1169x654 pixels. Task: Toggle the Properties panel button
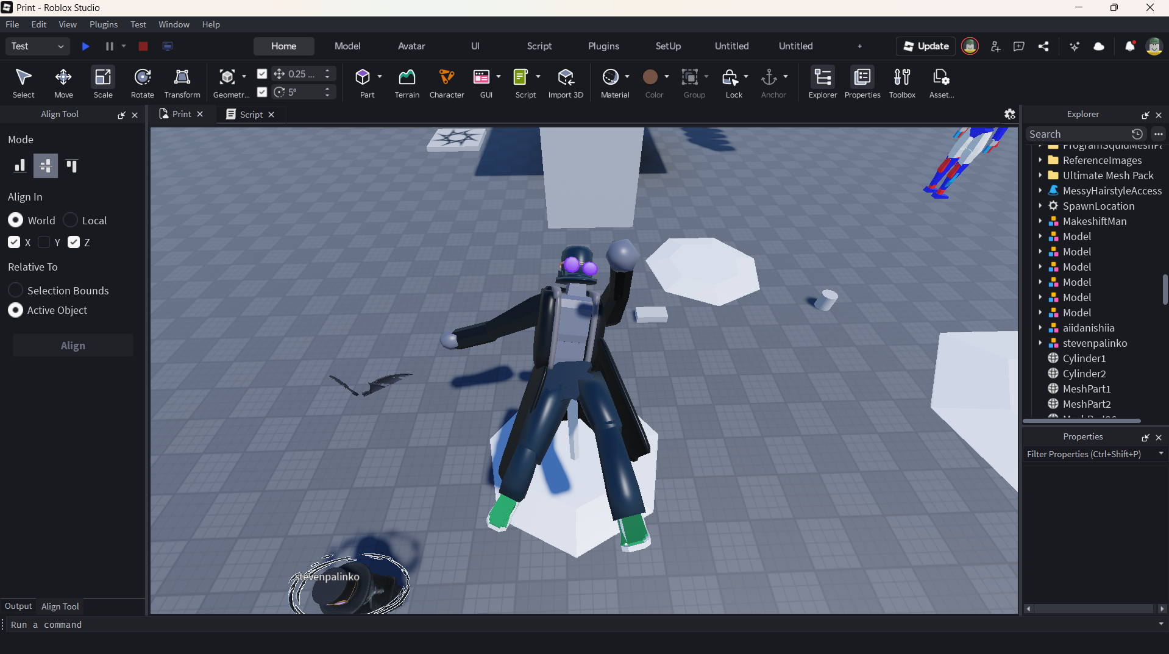pyautogui.click(x=862, y=82)
